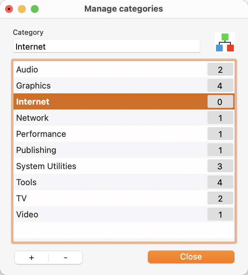Image resolution: width=248 pixels, height=275 pixels.
Task: Select the Tools category row
Action: point(124,182)
